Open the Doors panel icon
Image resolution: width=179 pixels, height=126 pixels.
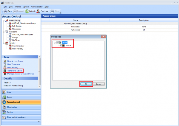point(4,97)
